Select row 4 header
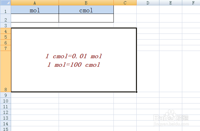200x131 pixels. [5, 31]
